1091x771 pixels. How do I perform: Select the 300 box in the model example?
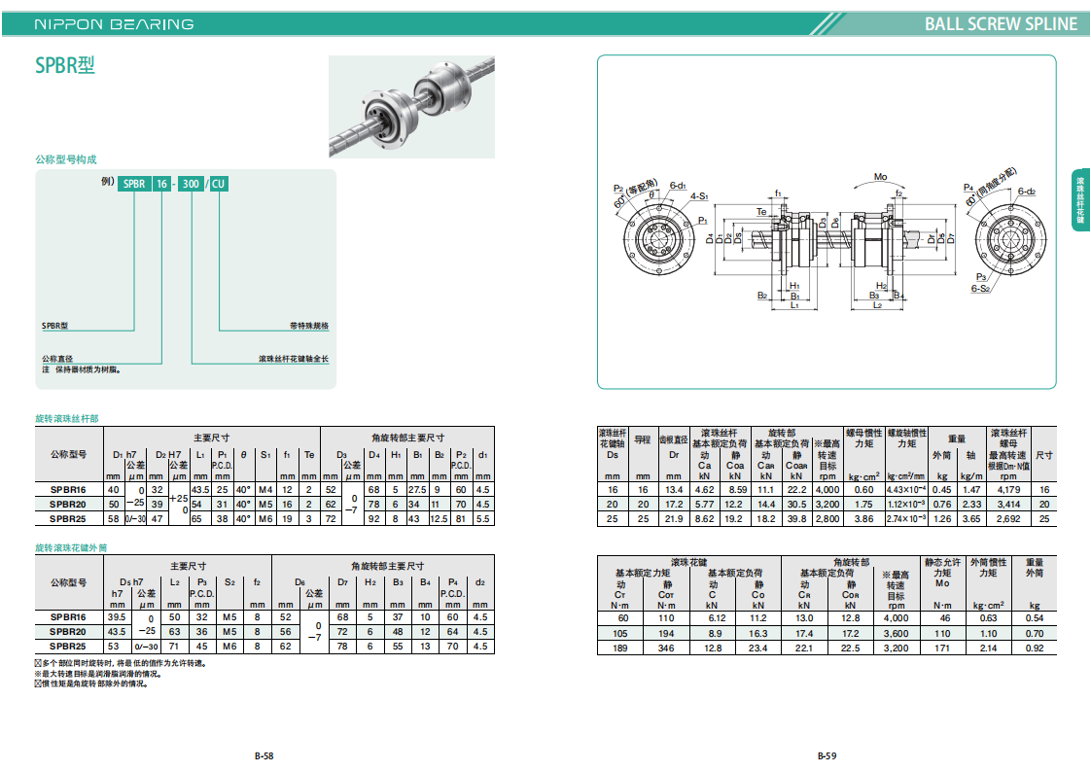[x=191, y=184]
